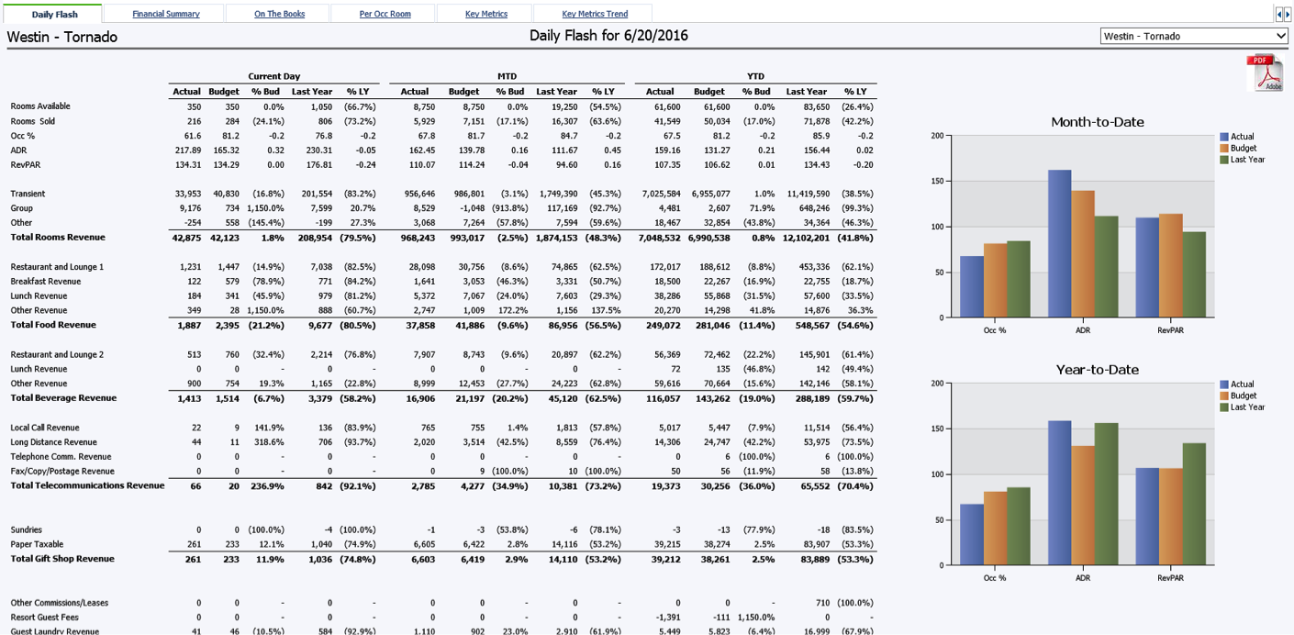Viewport: 1294px width, 635px height.
Task: Click YTD Total Gift Shop Revenue actual 39,212
Action: coord(664,559)
